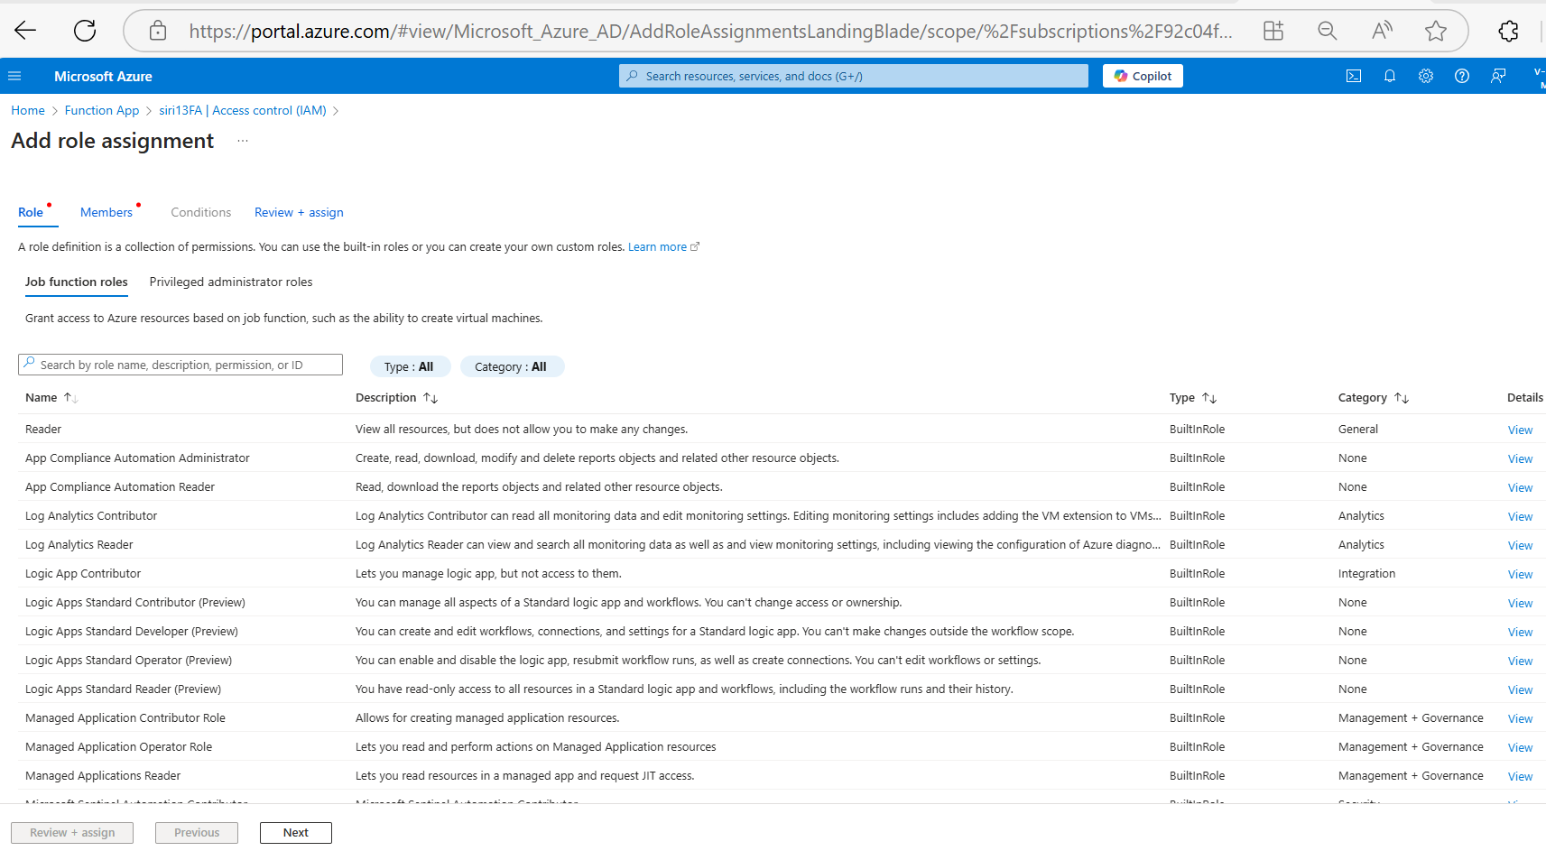
Task: View details for Log Analytics Contributor
Action: (1520, 517)
